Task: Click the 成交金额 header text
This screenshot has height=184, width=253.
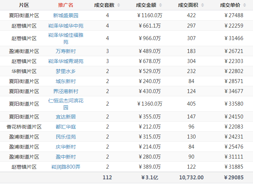Action: 146,5
